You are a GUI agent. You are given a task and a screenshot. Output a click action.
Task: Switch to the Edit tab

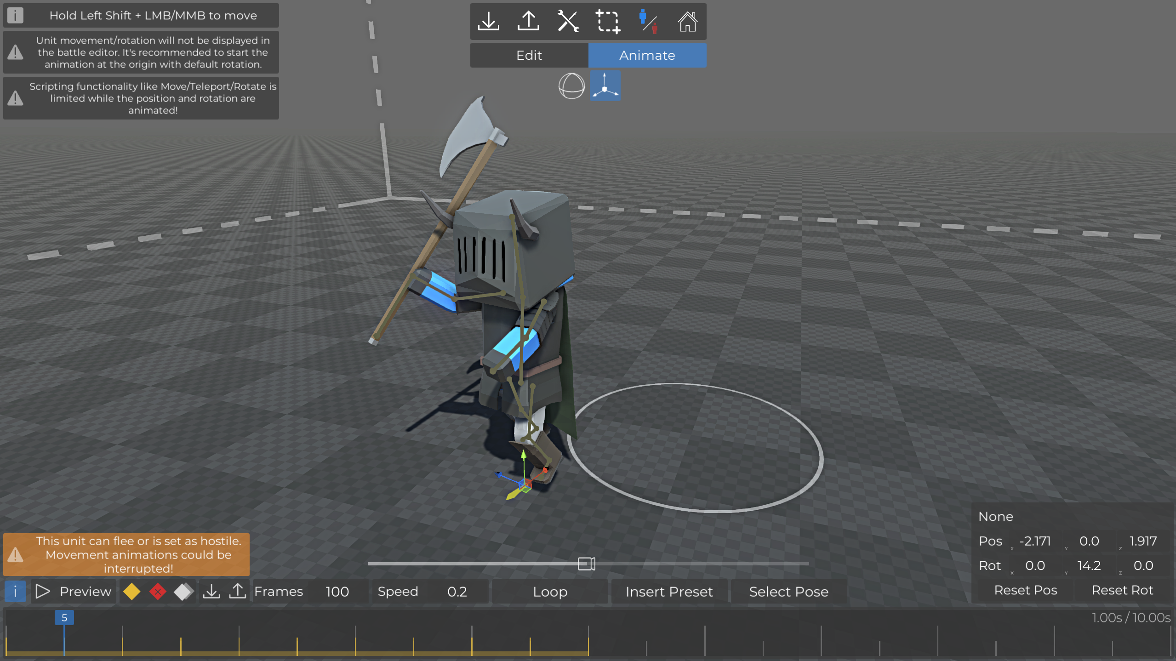529,55
